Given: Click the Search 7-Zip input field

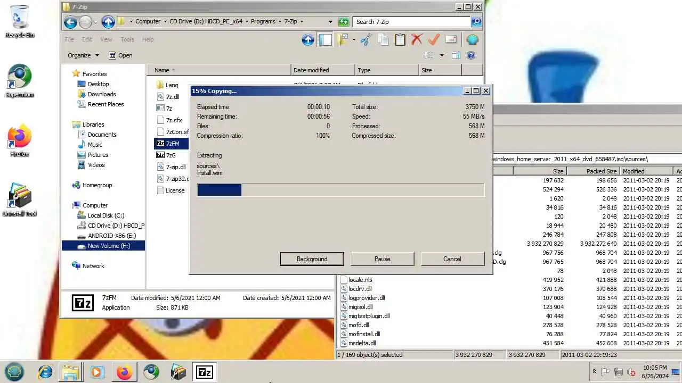Looking at the screenshot, I should click(x=411, y=22).
